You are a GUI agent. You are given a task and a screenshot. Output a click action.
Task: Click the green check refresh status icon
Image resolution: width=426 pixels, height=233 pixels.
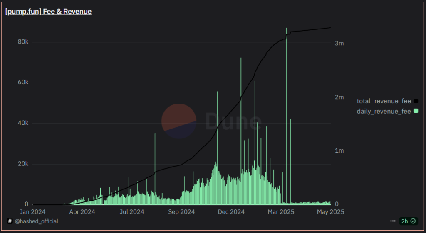coord(413,221)
